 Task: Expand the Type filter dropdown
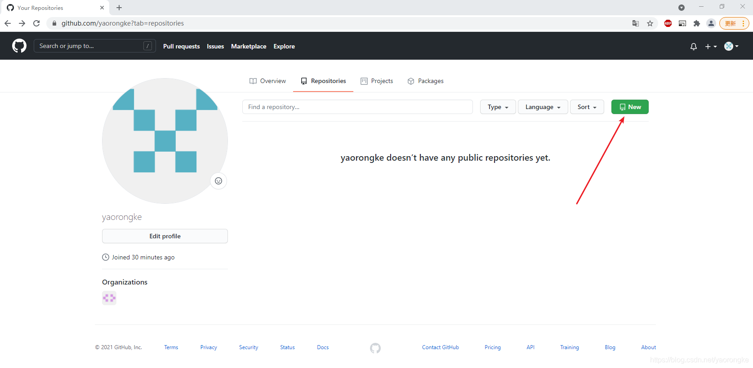click(498, 107)
